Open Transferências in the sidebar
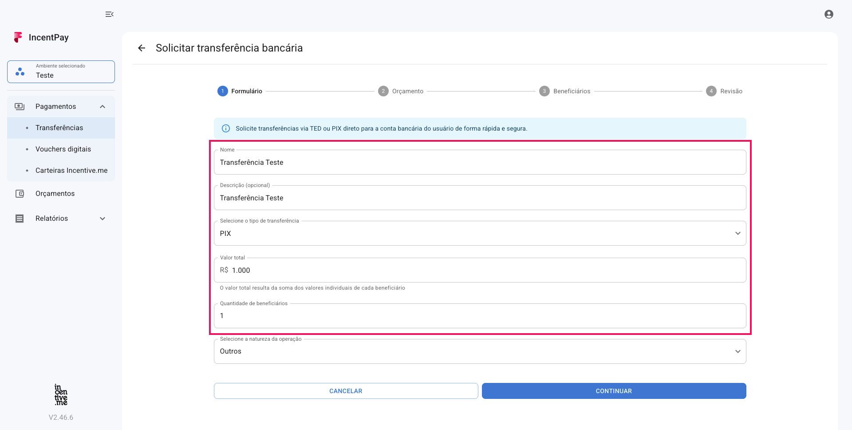Viewport: 852px width, 430px height. [x=61, y=128]
